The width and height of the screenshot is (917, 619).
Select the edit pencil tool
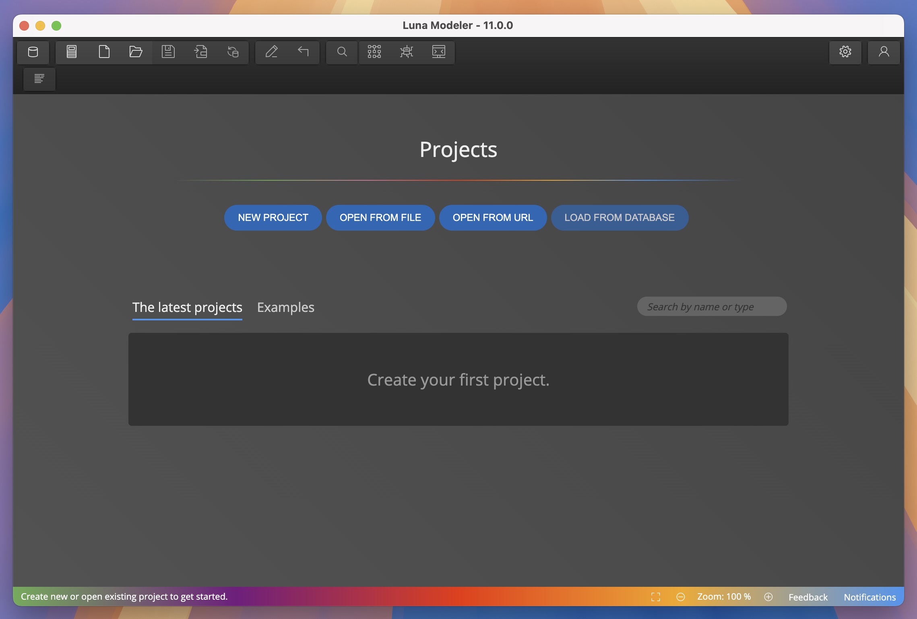[x=272, y=52]
